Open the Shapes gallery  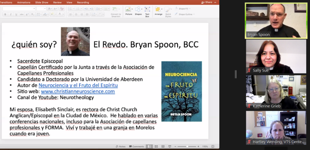pyautogui.click(x=138, y=11)
